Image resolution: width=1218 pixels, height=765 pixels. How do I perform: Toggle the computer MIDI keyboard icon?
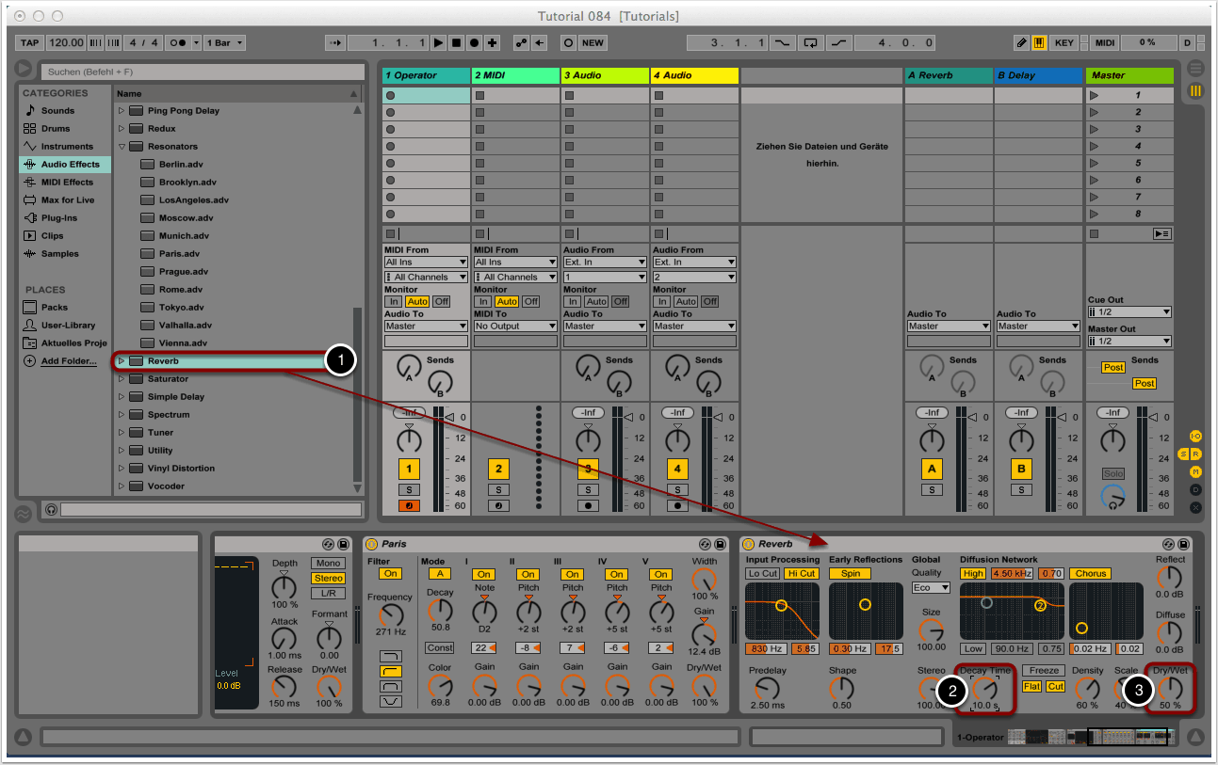[1039, 42]
